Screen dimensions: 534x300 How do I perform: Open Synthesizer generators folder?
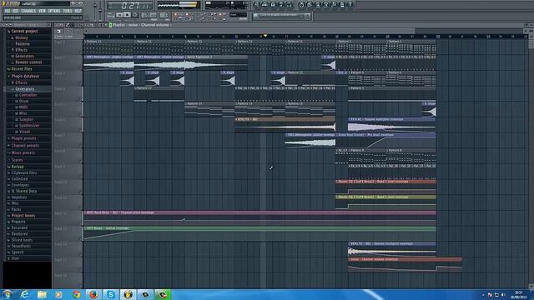pos(29,126)
